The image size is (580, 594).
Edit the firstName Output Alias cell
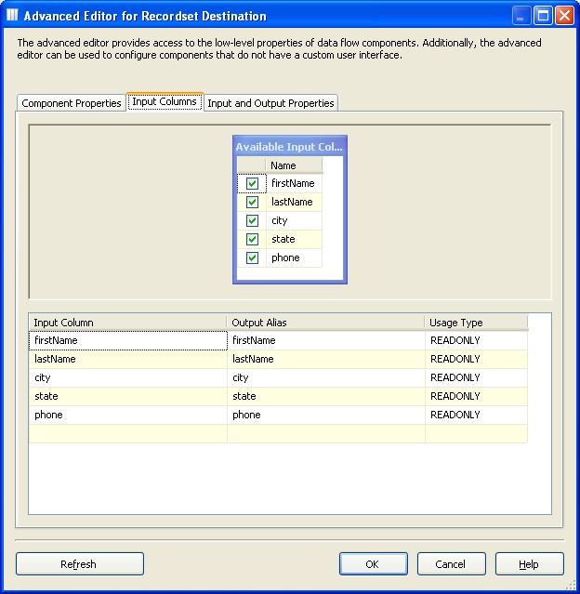click(326, 340)
